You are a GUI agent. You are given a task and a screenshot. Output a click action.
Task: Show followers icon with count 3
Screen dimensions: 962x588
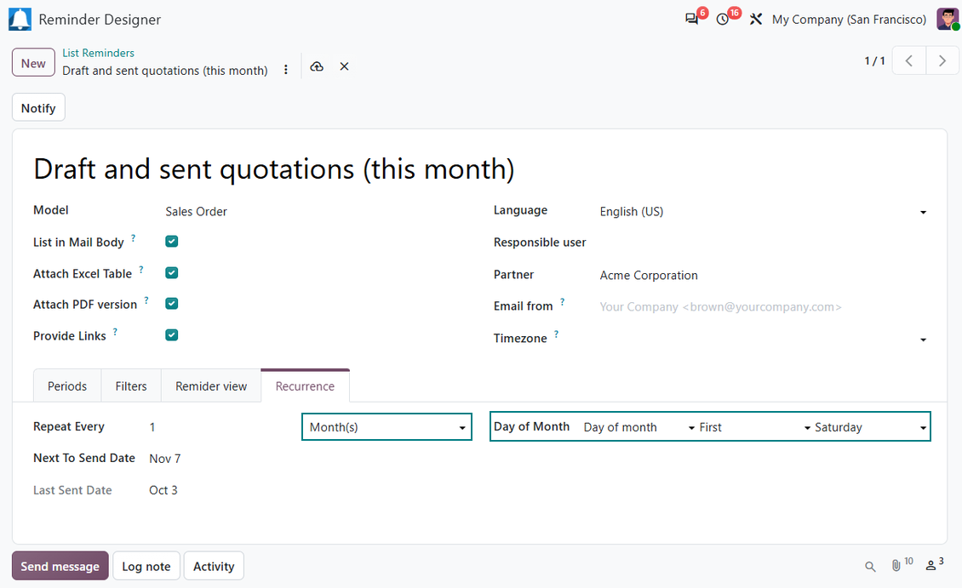(x=935, y=565)
